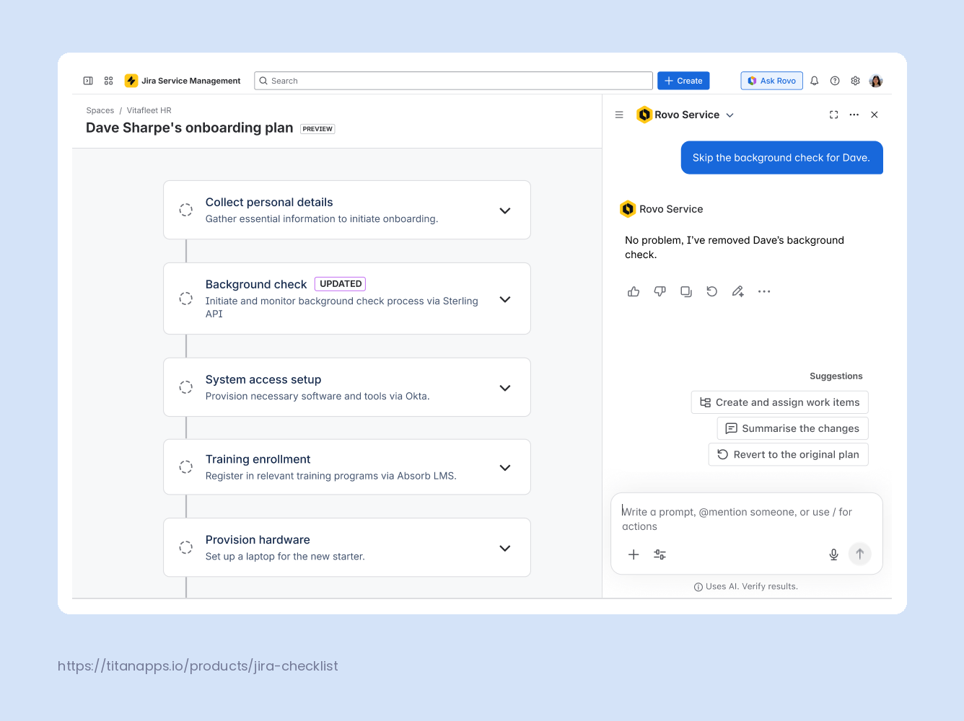
Task: Click the 'Training enrollment' step title
Action: click(x=258, y=459)
